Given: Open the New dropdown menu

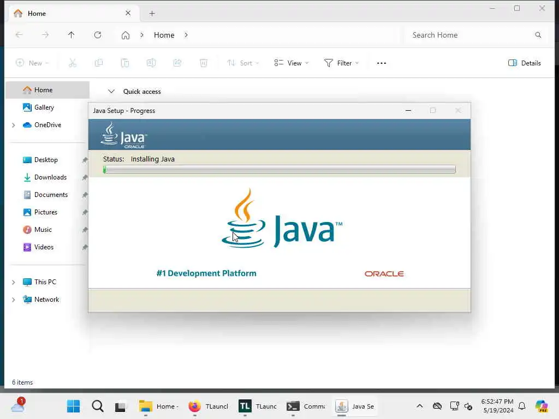Looking at the screenshot, I should pyautogui.click(x=32, y=63).
